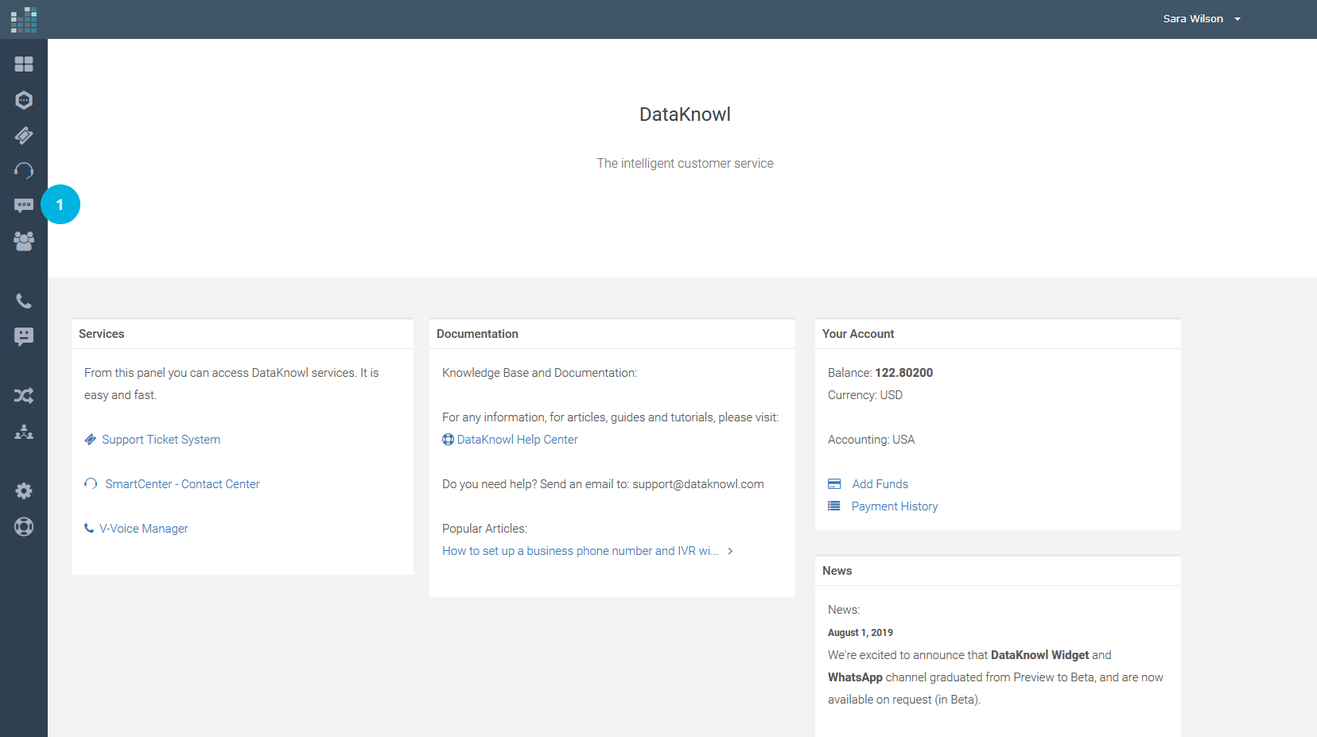Click the News panel heading
The width and height of the screenshot is (1317, 737).
click(x=837, y=571)
